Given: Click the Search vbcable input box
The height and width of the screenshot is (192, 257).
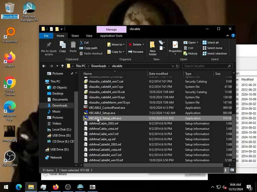Looking at the screenshot, I should 207,66.
